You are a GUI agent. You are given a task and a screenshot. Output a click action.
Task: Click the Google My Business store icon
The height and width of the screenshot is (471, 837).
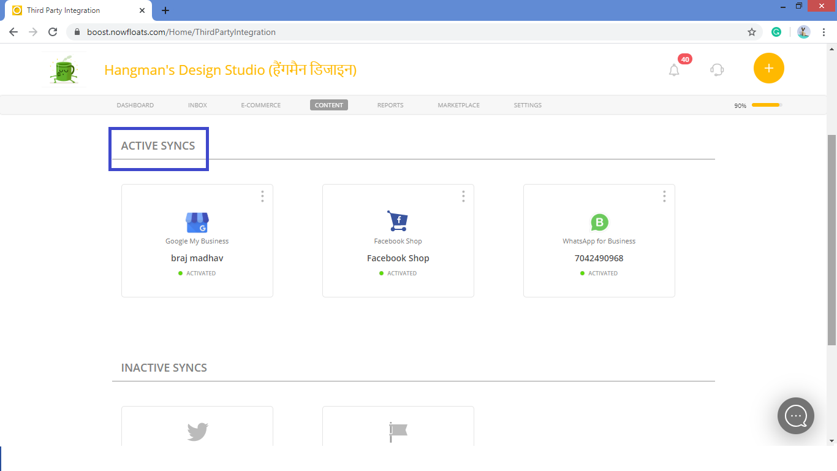point(197,223)
